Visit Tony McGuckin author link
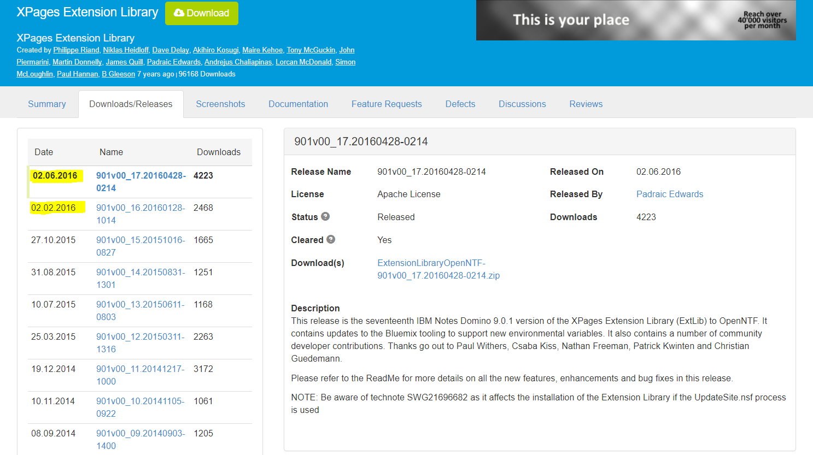Viewport: 813px width, 455px height. [311, 50]
